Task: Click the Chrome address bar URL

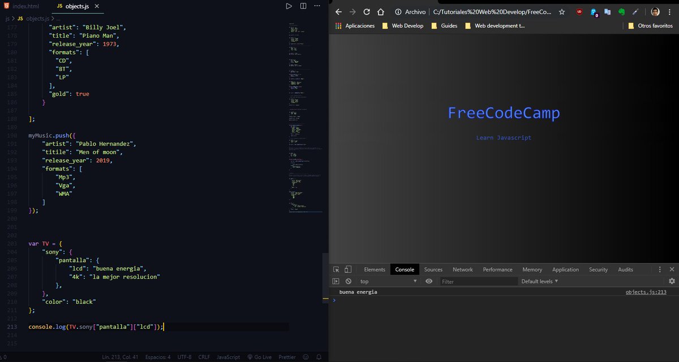Action: (491, 11)
